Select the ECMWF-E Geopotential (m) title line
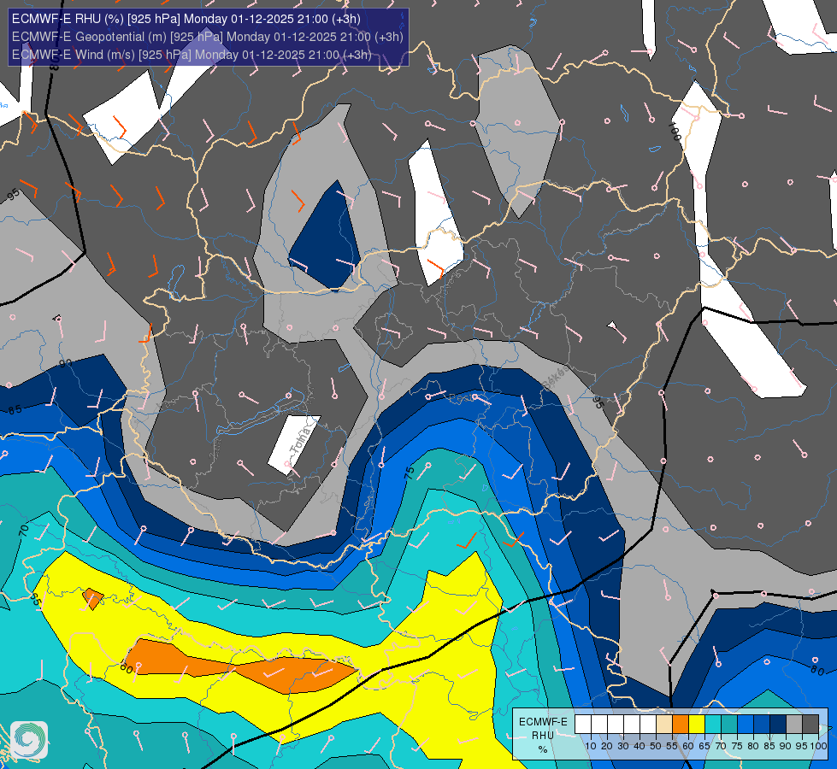Viewport: 837px width, 769px height. coord(207,37)
